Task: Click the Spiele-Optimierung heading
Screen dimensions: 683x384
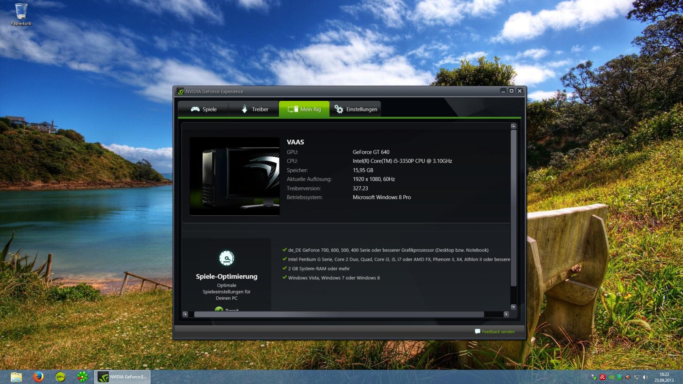Action: click(227, 277)
